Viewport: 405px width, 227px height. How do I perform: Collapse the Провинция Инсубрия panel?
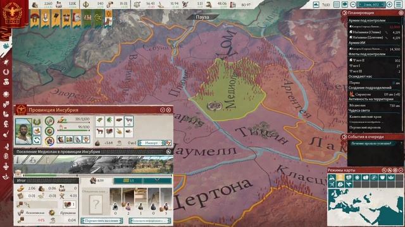(x=163, y=110)
